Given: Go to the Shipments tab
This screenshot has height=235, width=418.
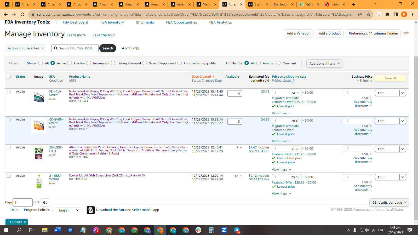Looking at the screenshot, I should point(145,22).
